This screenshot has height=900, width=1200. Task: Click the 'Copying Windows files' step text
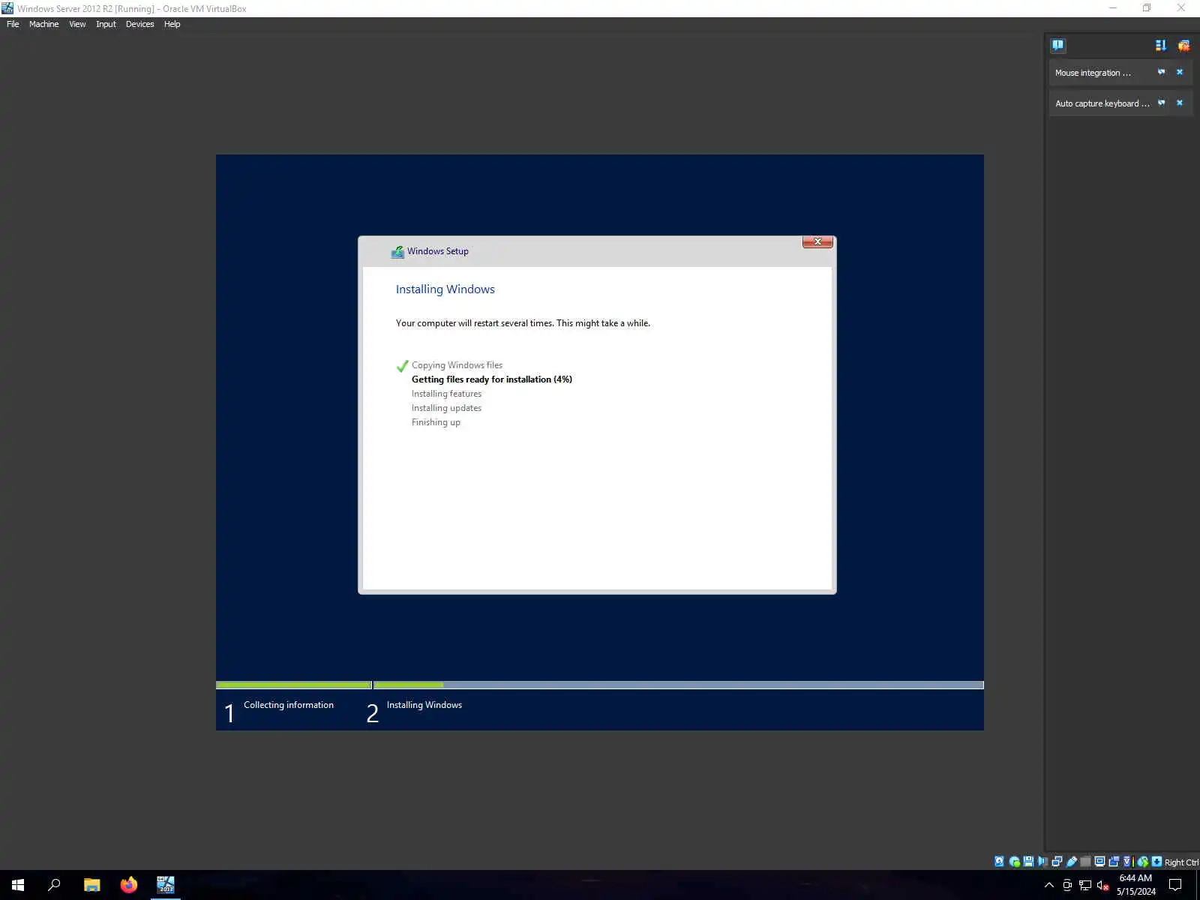coord(457,365)
